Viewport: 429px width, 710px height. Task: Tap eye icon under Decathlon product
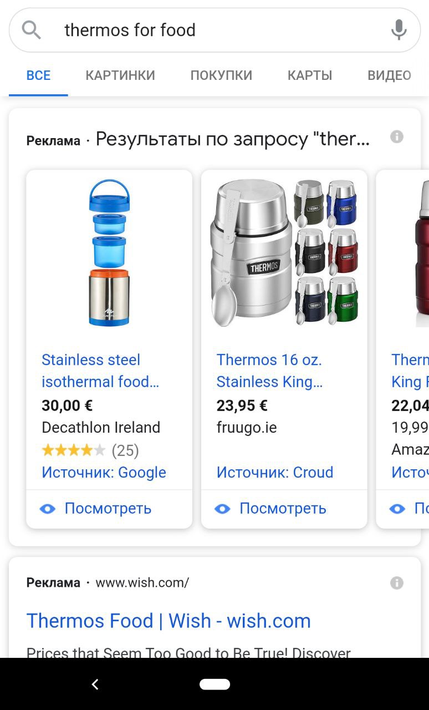(48, 509)
